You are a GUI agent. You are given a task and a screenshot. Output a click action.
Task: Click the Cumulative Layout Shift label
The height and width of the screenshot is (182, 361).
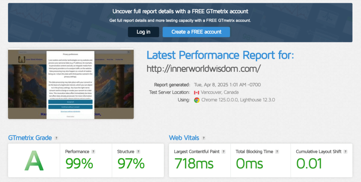(319, 152)
